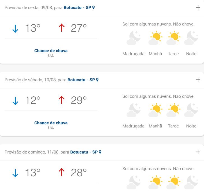Click Friday's blue min temperature arrow
Screen dimensions: 204x193
pos(15,29)
